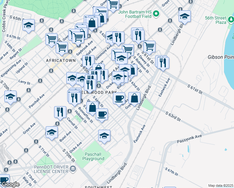This screenshot has width=234, height=188.
Task: Select the AFRICATOWN neighborhood label
Action: (61, 60)
